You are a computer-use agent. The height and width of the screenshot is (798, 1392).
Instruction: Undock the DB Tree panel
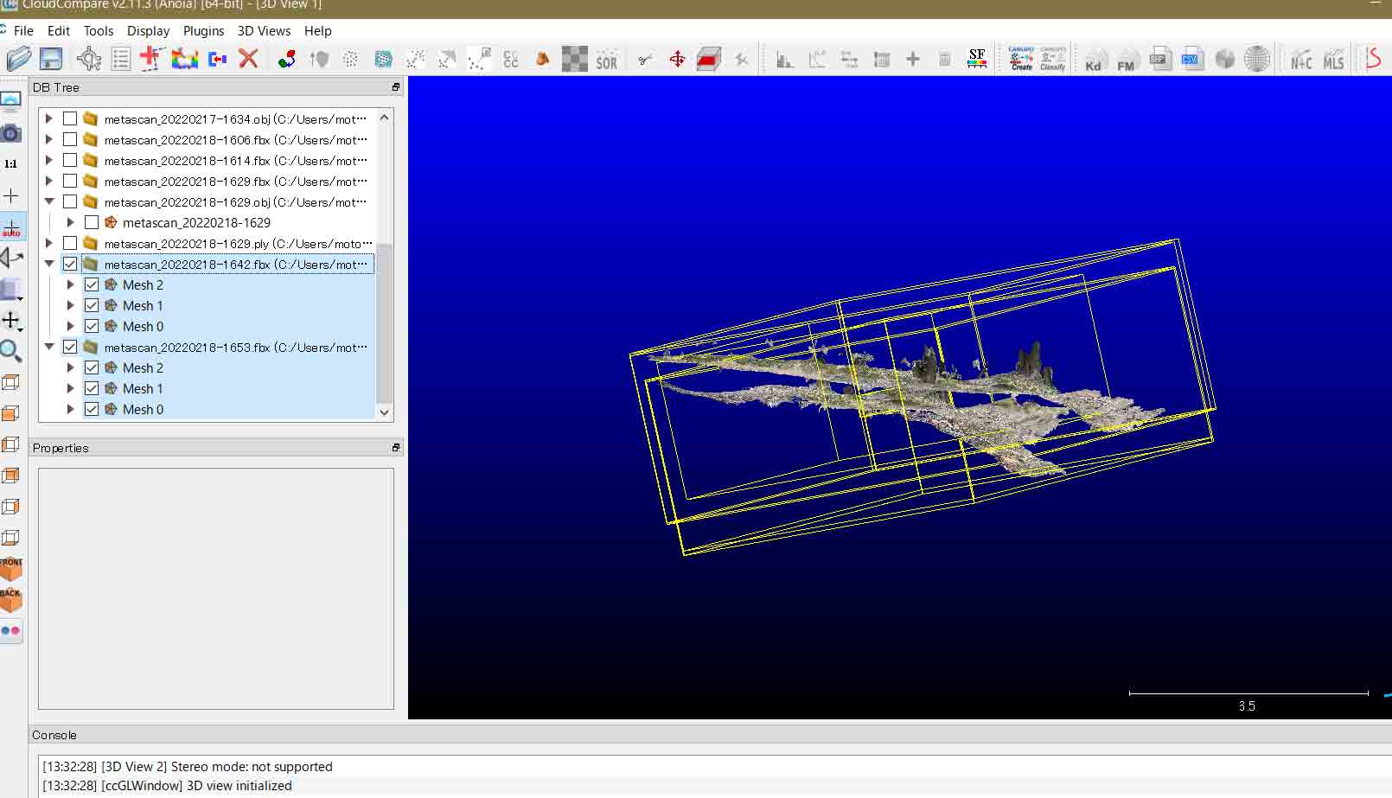[395, 87]
